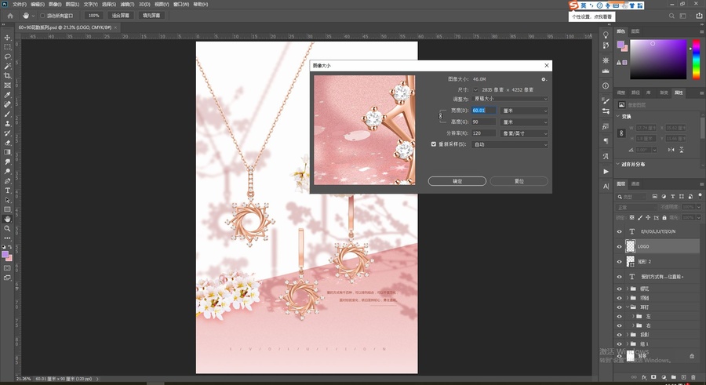
Task: Hide the 樱花 group
Action: (619, 289)
